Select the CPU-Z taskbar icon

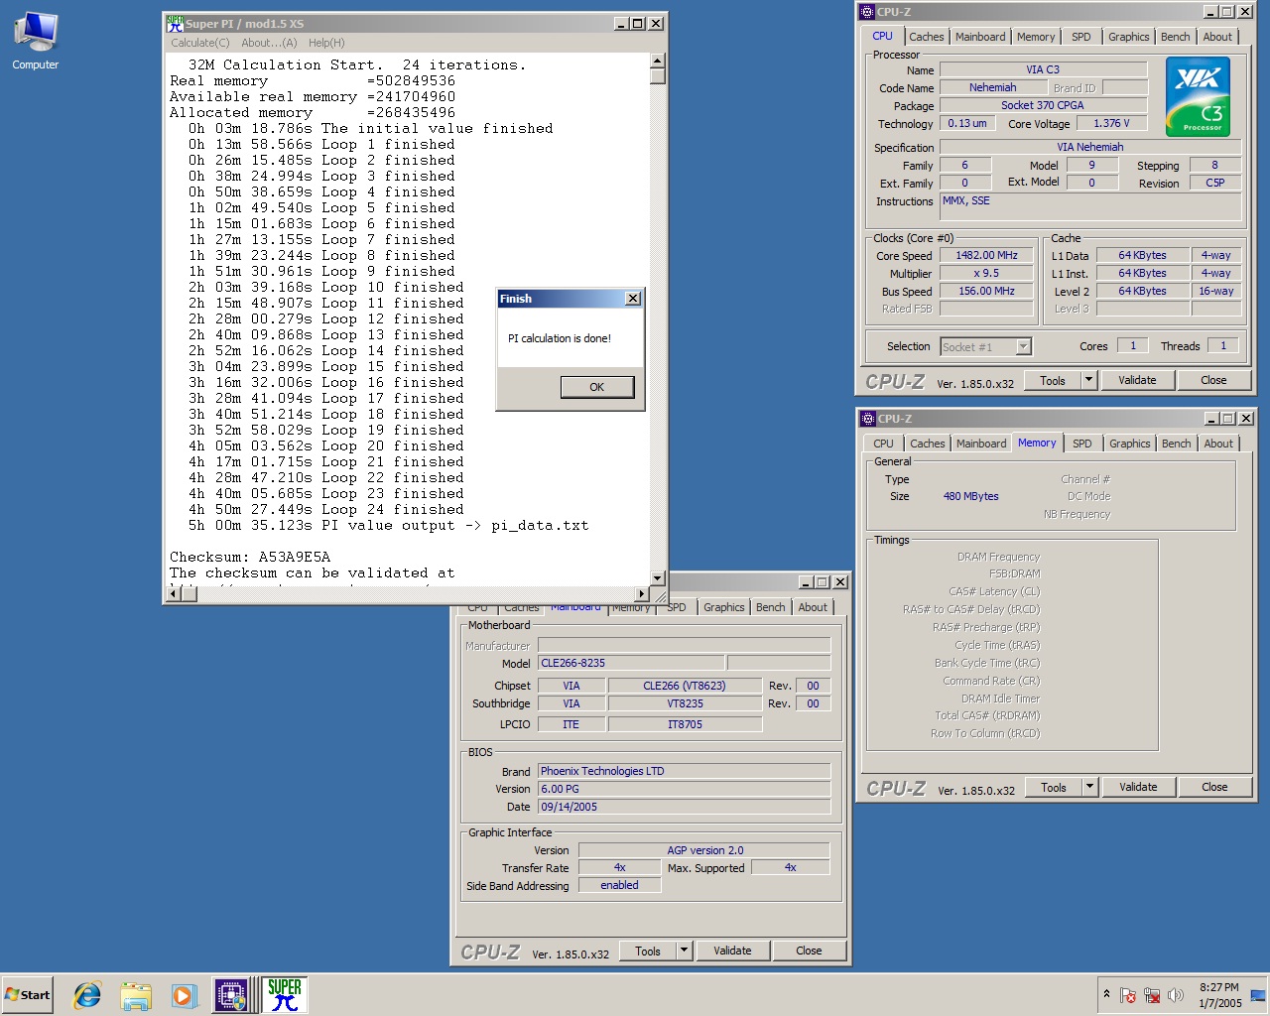tap(231, 995)
